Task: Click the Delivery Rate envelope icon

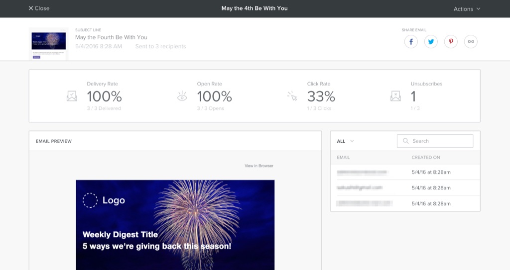Action: click(72, 96)
